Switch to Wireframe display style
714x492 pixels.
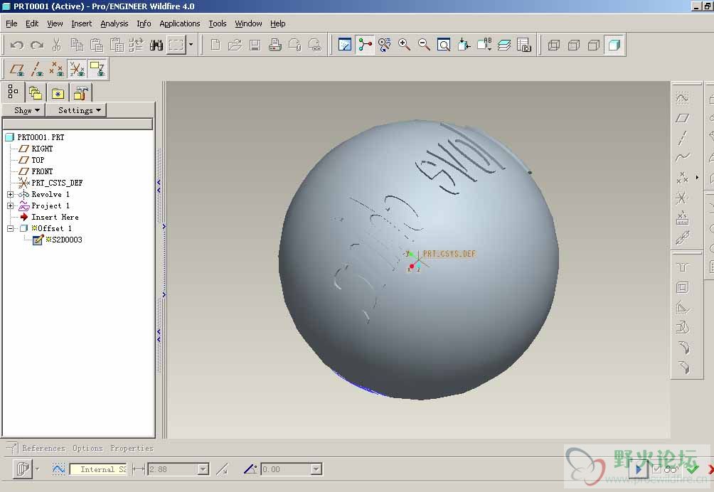coord(554,45)
